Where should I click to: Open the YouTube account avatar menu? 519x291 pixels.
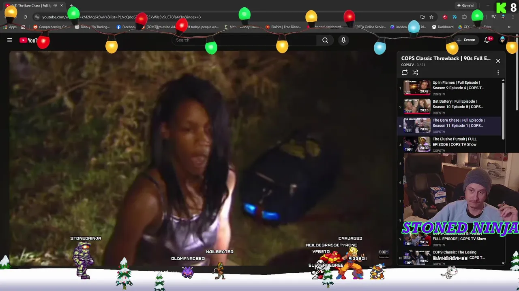pyautogui.click(x=502, y=40)
